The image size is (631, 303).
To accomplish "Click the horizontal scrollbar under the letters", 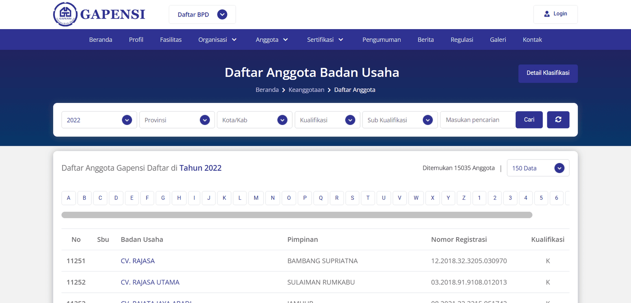I will pos(297,215).
